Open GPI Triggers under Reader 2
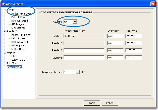The image size is (158, 110). point(18,46)
